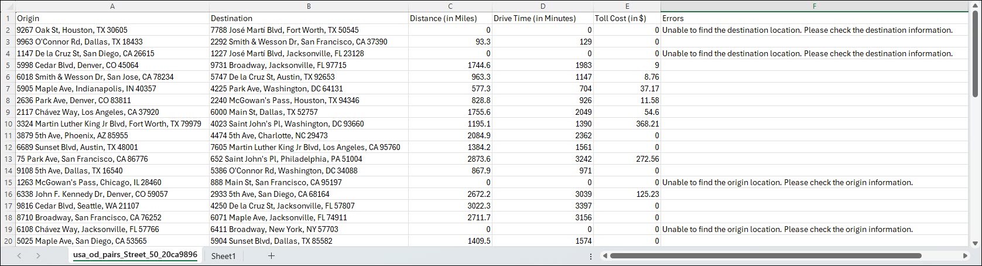Click the vertical scrollbar down arrow
982x266 pixels.
(975, 243)
